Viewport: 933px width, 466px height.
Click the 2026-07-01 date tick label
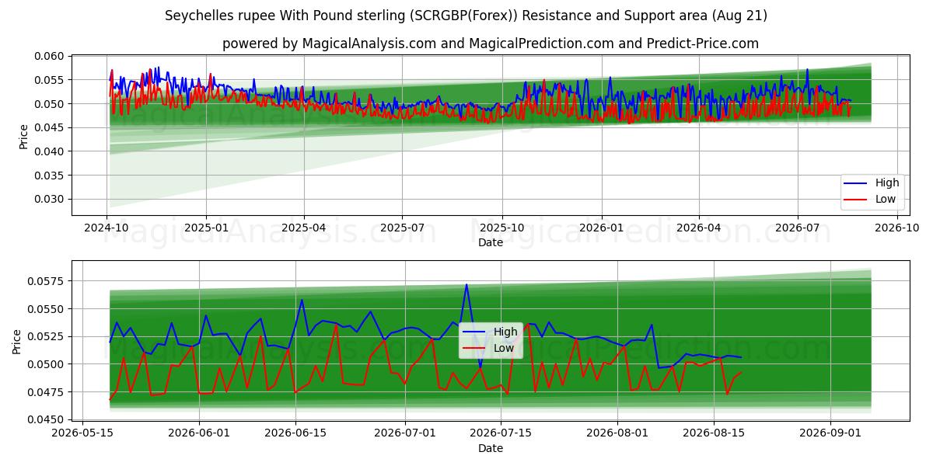tap(406, 433)
